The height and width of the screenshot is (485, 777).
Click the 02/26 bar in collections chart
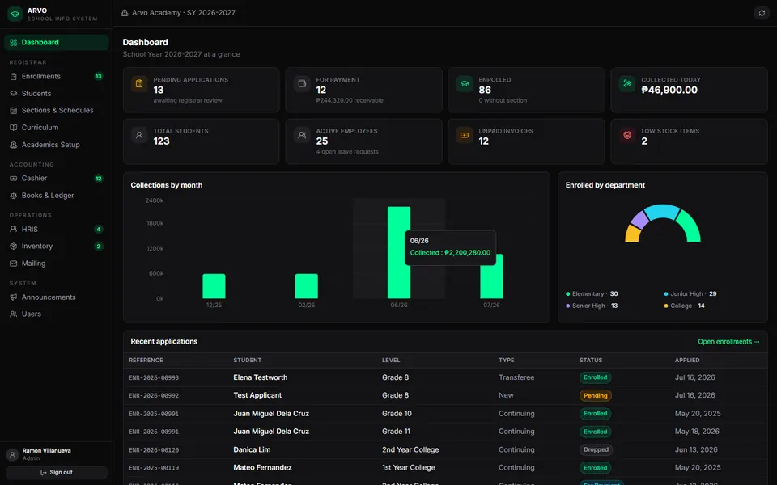click(307, 286)
